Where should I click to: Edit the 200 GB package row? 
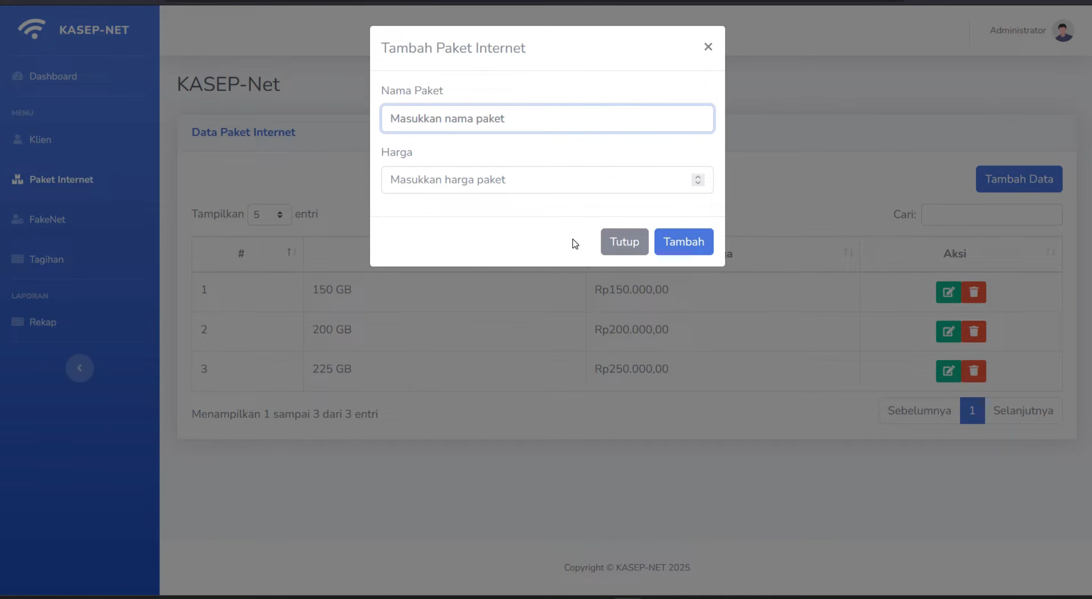click(948, 332)
